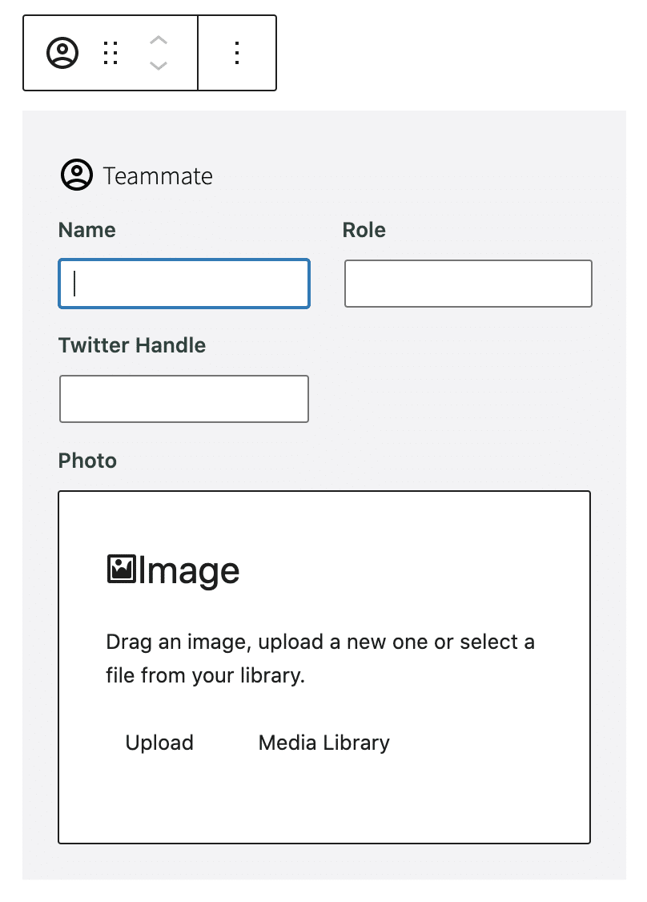This screenshot has height=902, width=647.
Task: Click the Teammate block title text
Action: pos(158,176)
